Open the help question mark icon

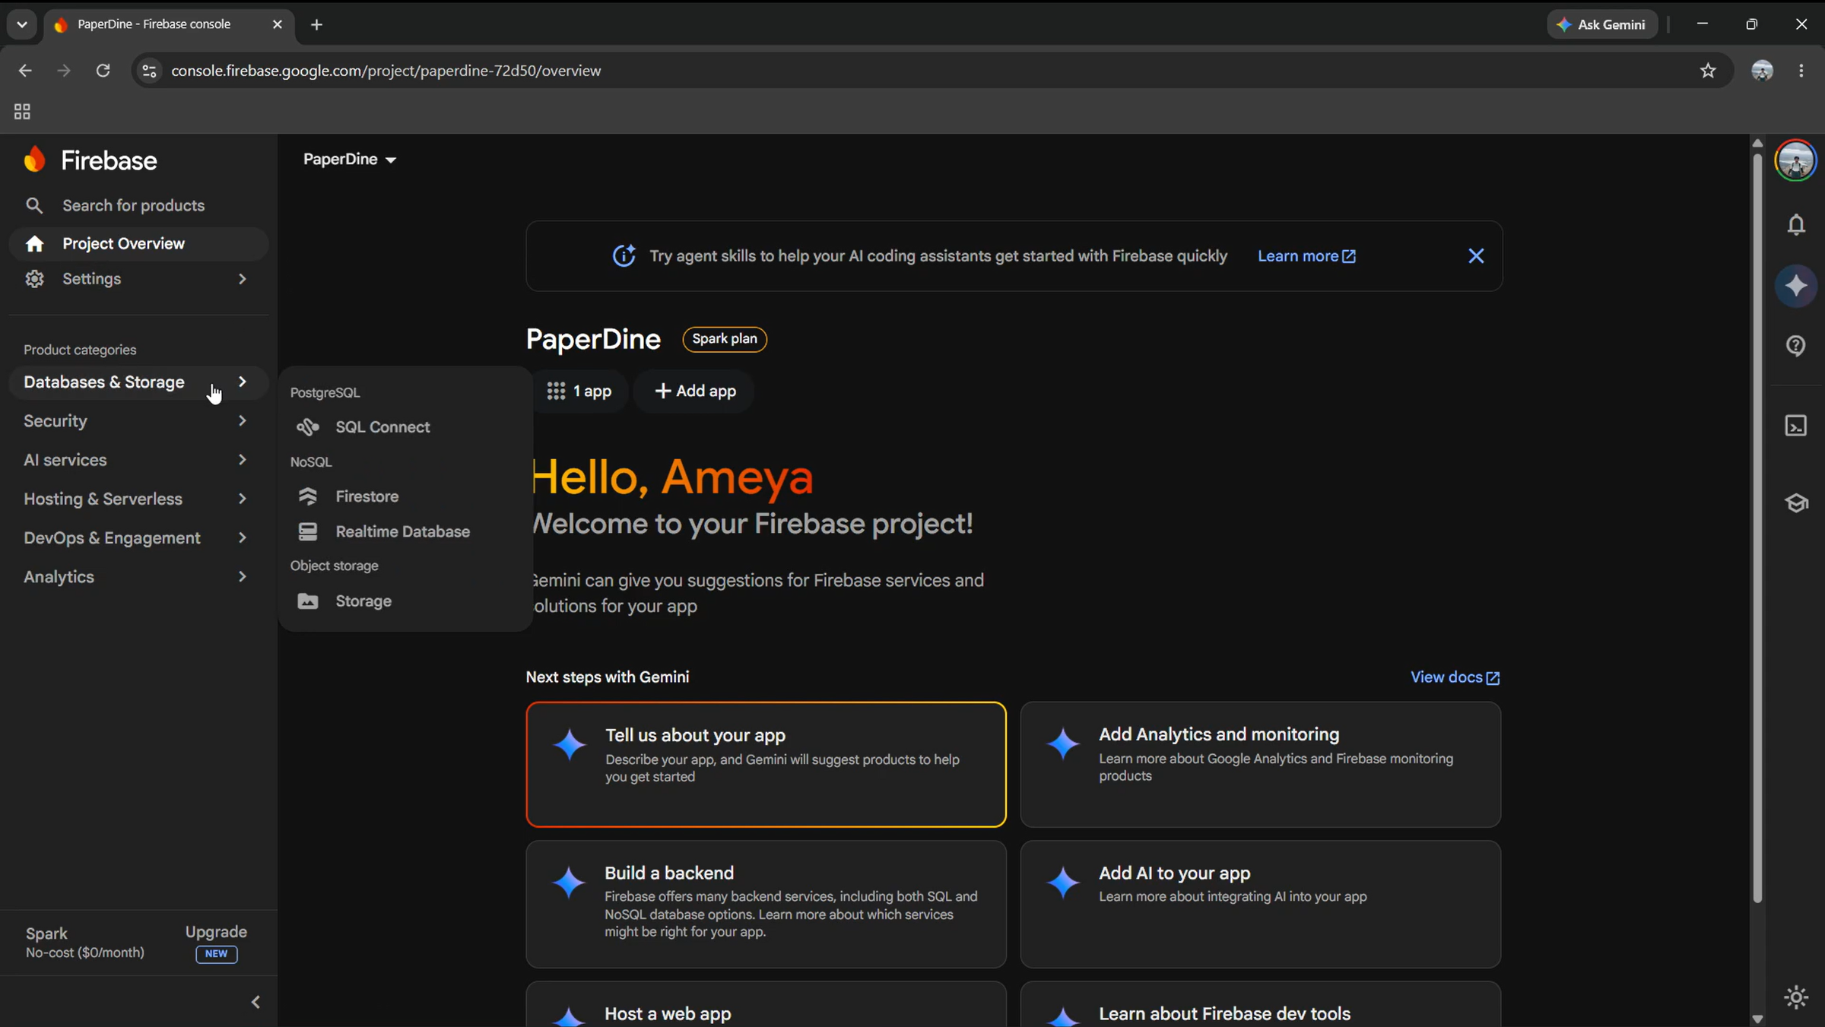pos(1796,346)
